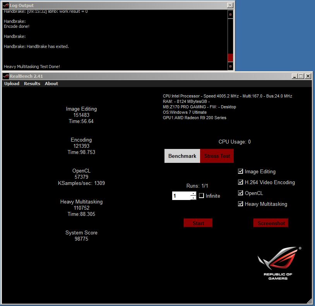This screenshot has width=315, height=306.
Task: Enable the Infinite runs checkbox
Action: tap(201, 196)
